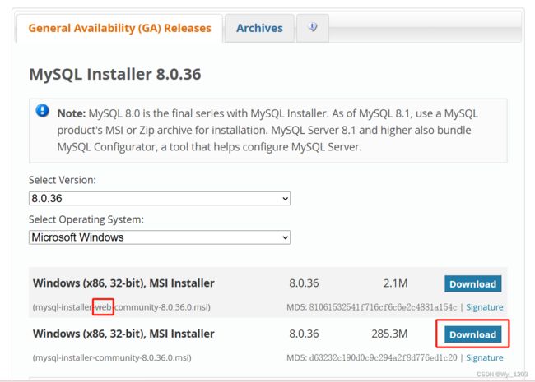This screenshot has height=382, width=535.
Task: Open the Select Operating System dropdown
Action: click(x=160, y=237)
